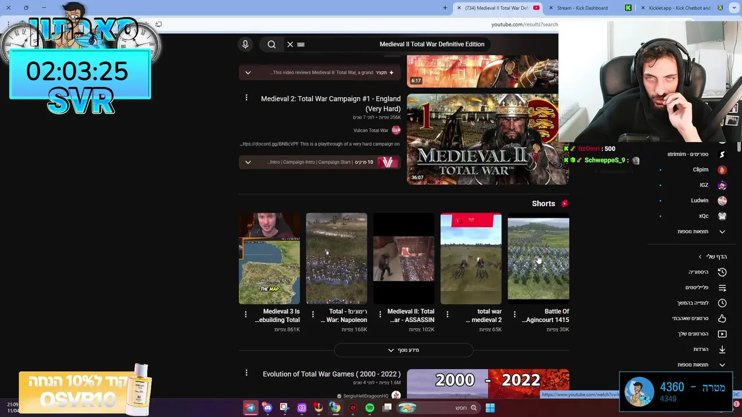The image size is (742, 417).
Task: Clear the YouTube search query
Action: point(290,44)
